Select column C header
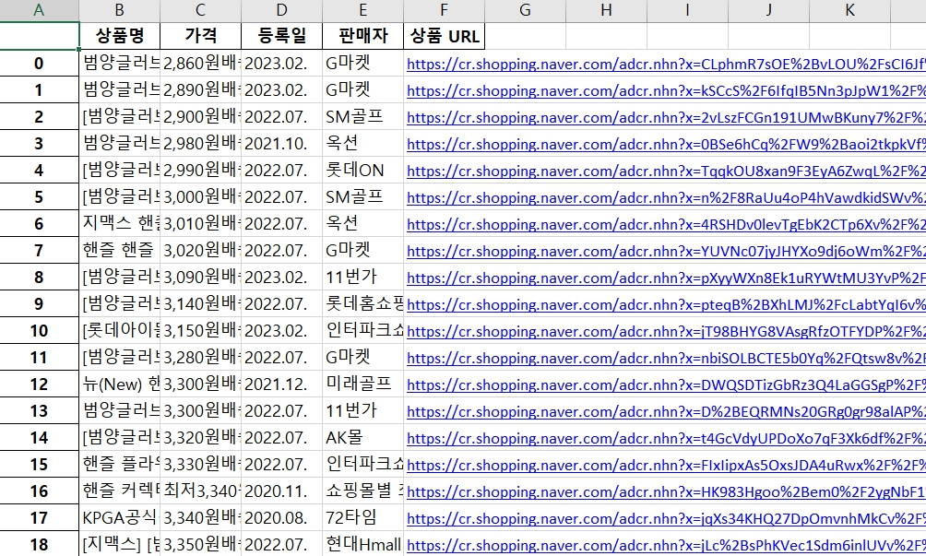The image size is (926, 556). tap(200, 11)
